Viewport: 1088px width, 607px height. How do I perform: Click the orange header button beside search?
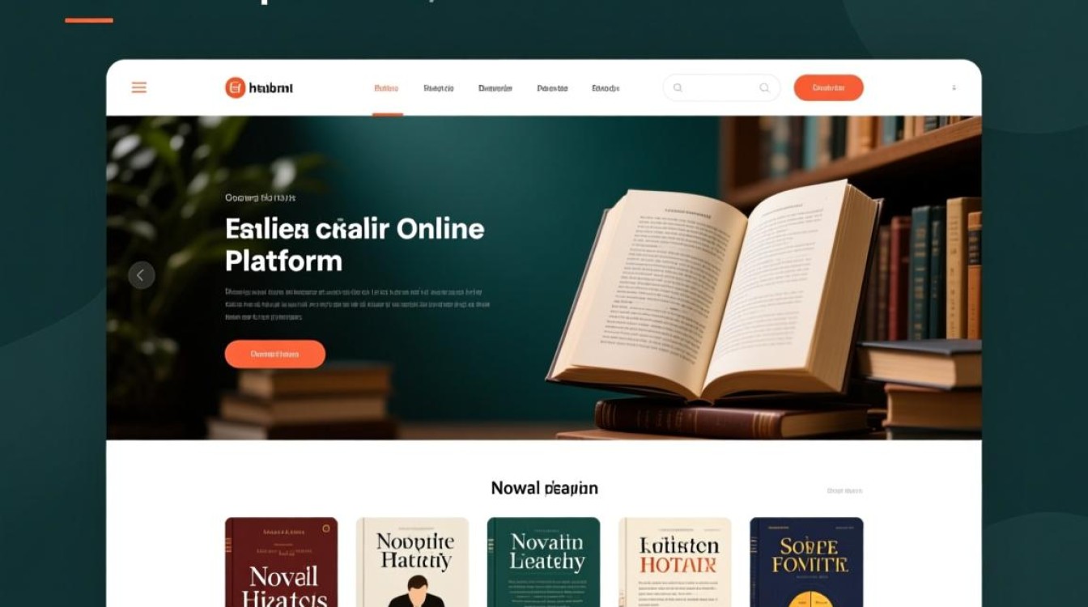(x=828, y=87)
